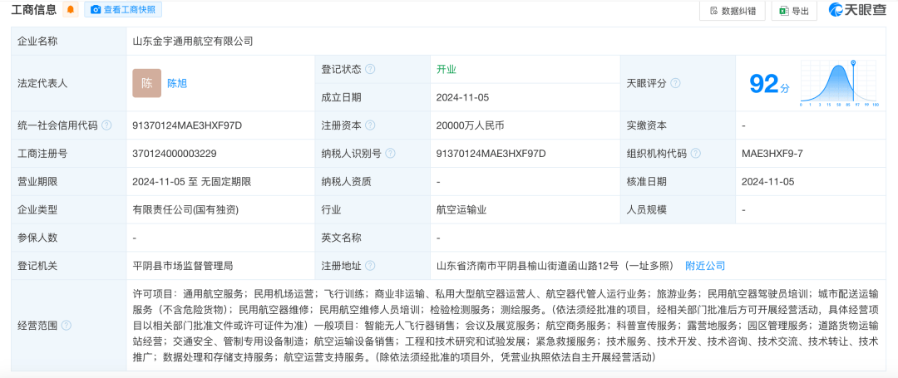Click help icon next to 组织机构代码
Viewport: 898px width, 378px height.
pos(695,154)
